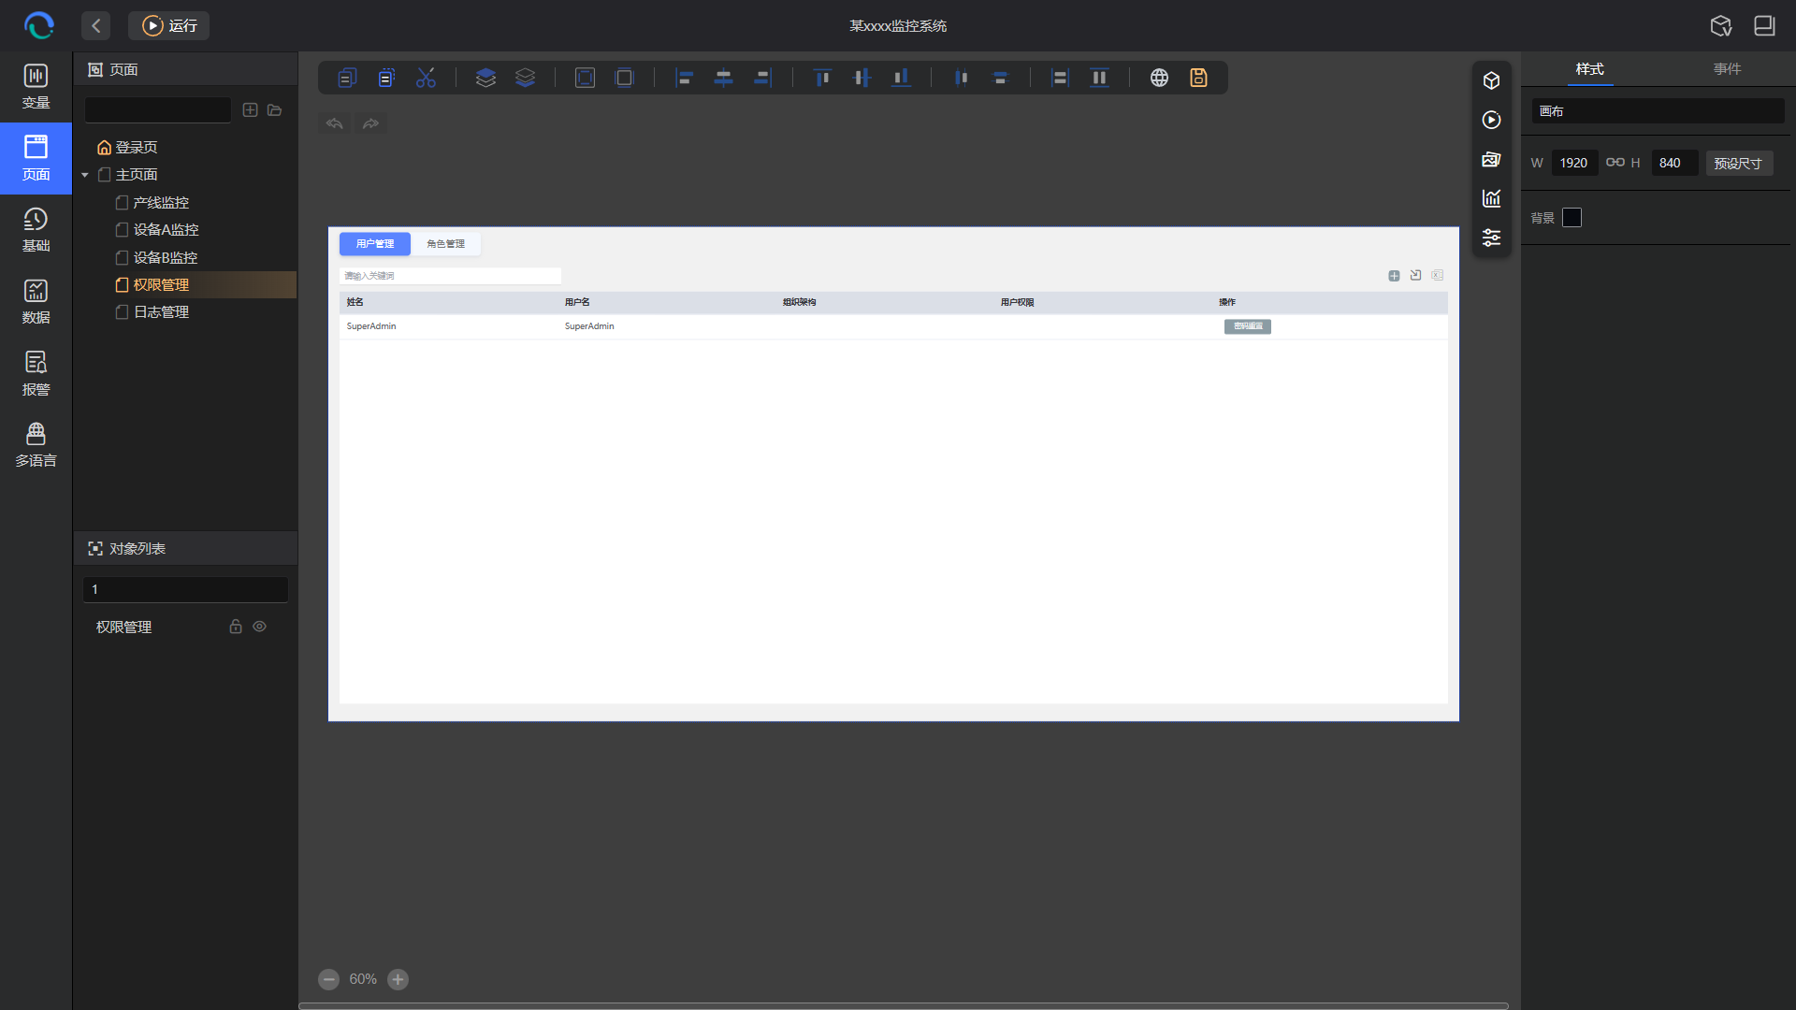Open the 日志管理 page

coord(161,311)
